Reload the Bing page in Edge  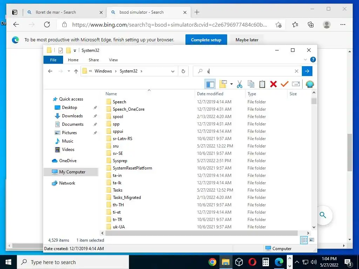click(47, 25)
